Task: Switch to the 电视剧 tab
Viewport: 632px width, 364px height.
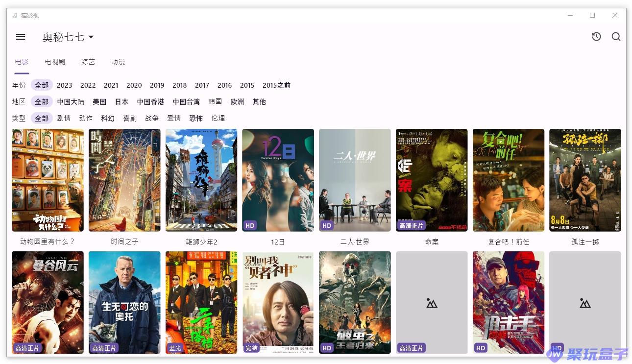Action: coord(55,62)
